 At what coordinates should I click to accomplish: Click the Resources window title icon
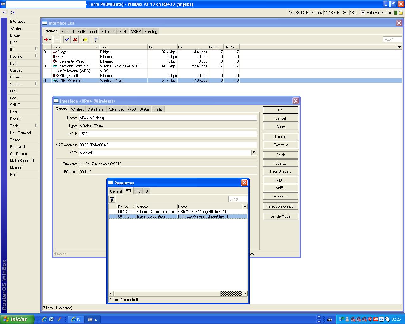[110, 183]
